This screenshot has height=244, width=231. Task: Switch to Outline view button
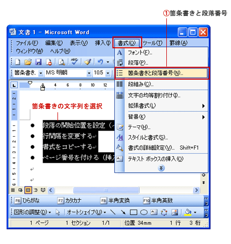[35, 190]
